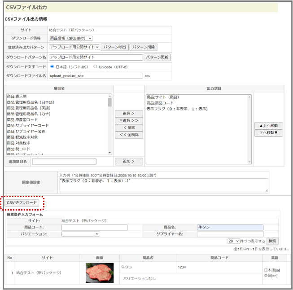Click the 選択 > button
Image resolution: width=293 pixels, height=290 pixels.
tap(129, 114)
